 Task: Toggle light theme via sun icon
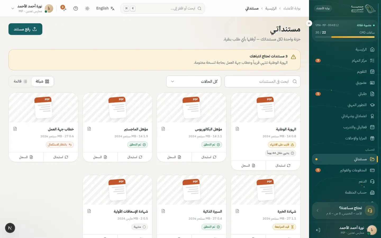(x=87, y=8)
